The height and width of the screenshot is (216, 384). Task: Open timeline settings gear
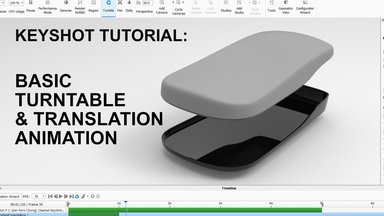click(x=93, y=196)
